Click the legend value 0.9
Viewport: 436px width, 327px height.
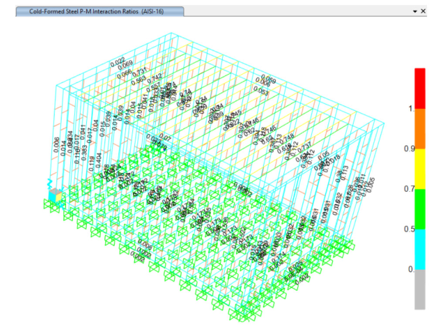[x=409, y=149]
